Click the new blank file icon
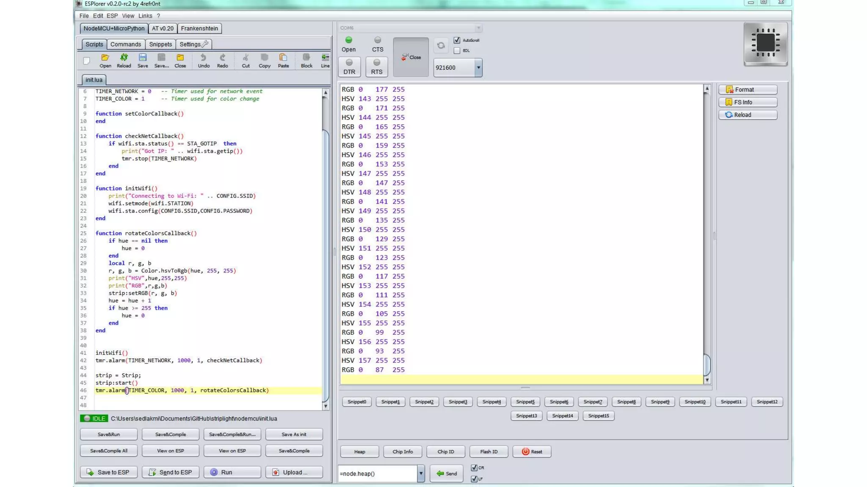Image resolution: width=867 pixels, height=487 pixels. coord(86,61)
